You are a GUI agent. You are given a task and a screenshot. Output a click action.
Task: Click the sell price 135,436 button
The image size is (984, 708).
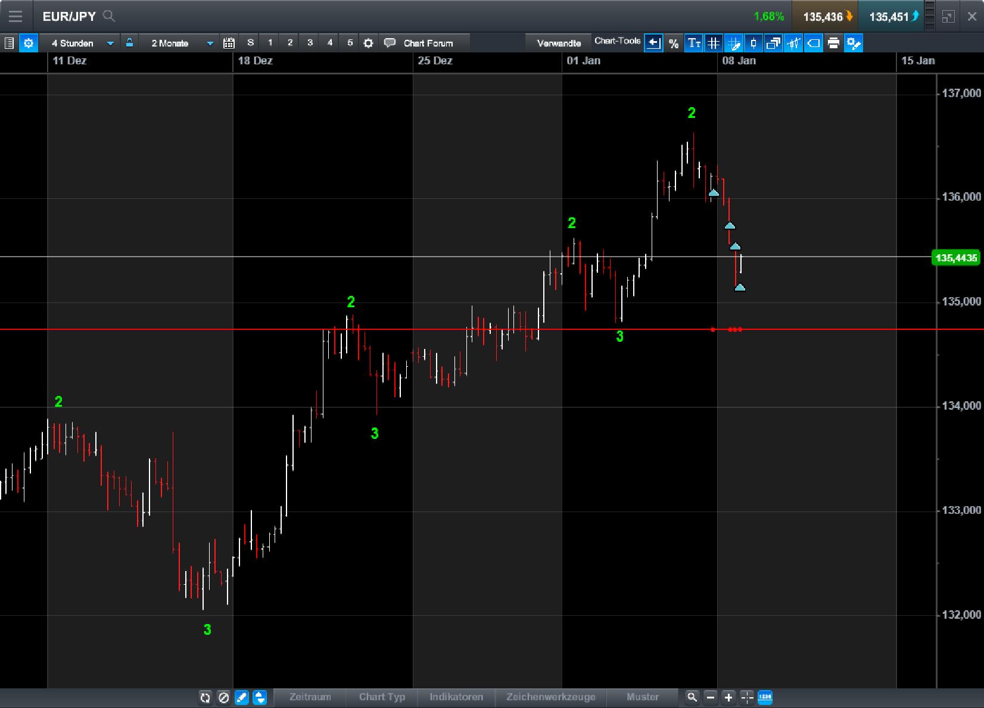click(824, 16)
